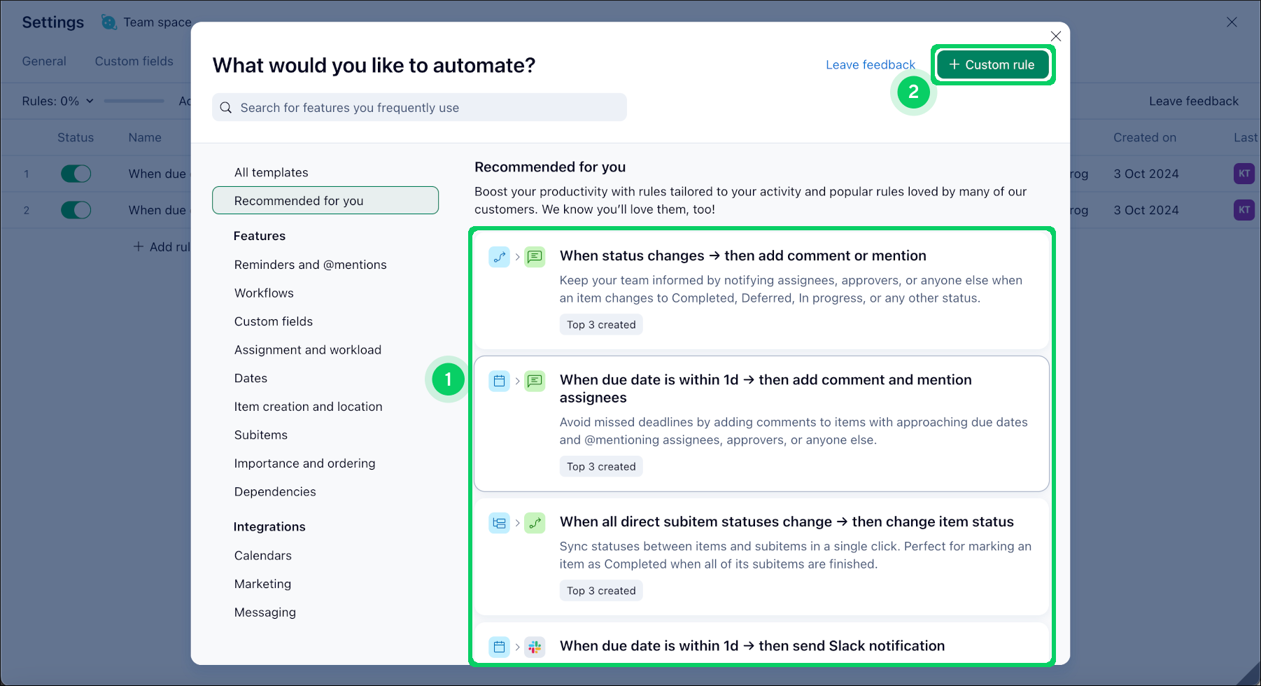This screenshot has height=686, width=1261.
Task: Select the Recommended for you category
Action: (x=325, y=201)
